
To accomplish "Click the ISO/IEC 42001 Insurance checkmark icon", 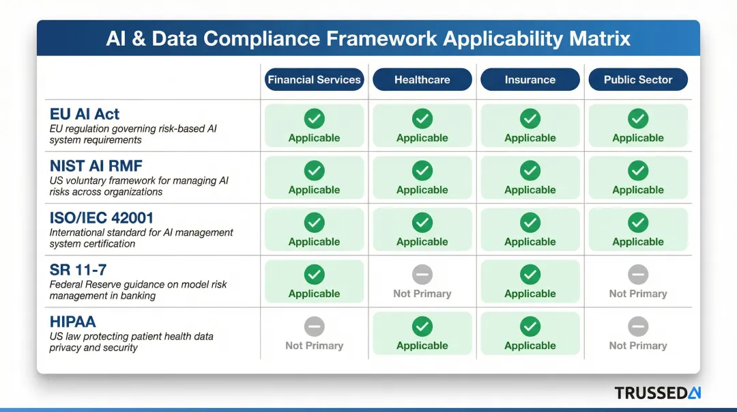I will point(530,221).
